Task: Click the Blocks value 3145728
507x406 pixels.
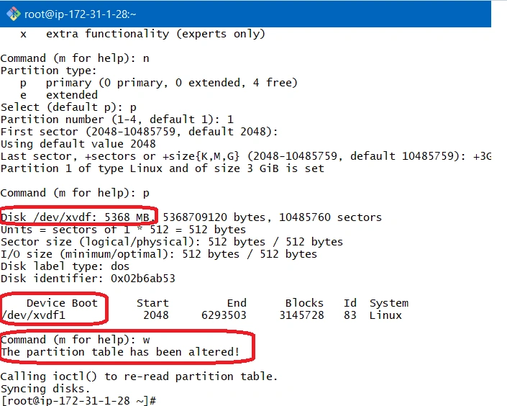Action: click(x=301, y=315)
